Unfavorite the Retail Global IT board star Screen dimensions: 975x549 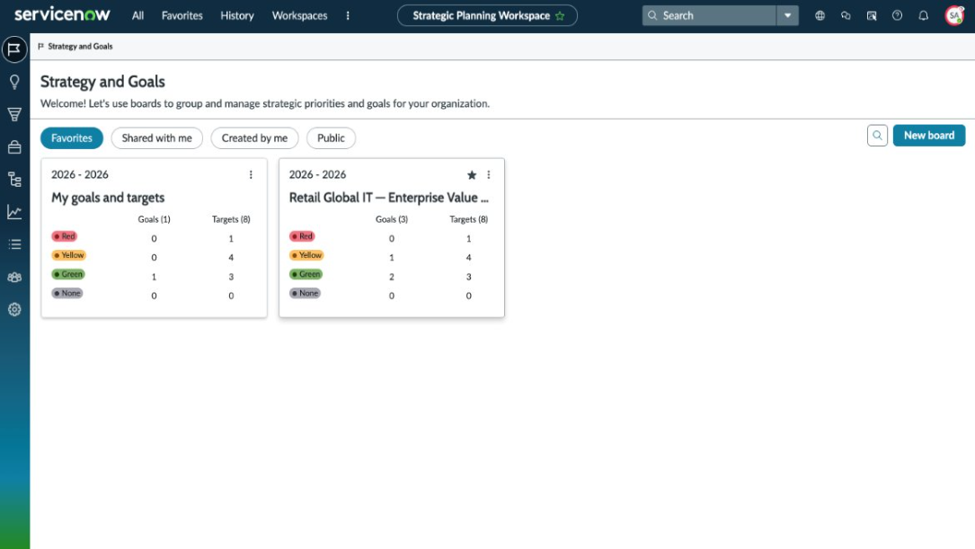(x=472, y=175)
